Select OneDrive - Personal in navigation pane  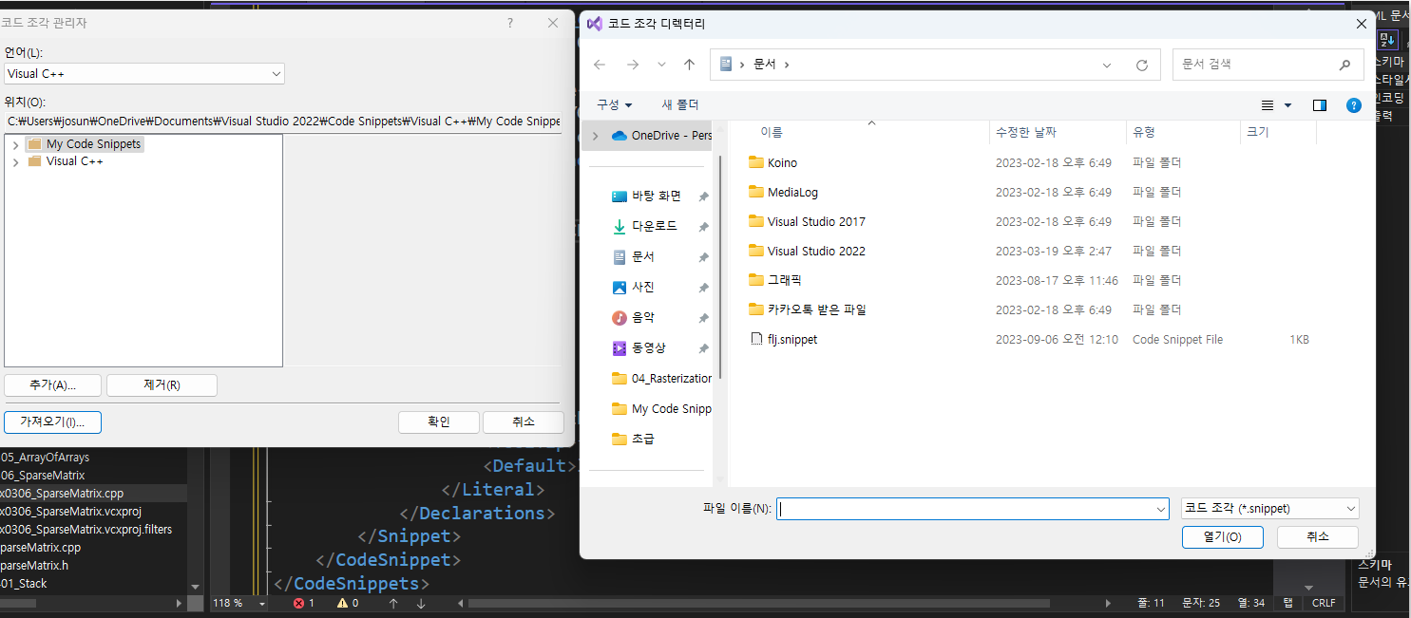(663, 136)
